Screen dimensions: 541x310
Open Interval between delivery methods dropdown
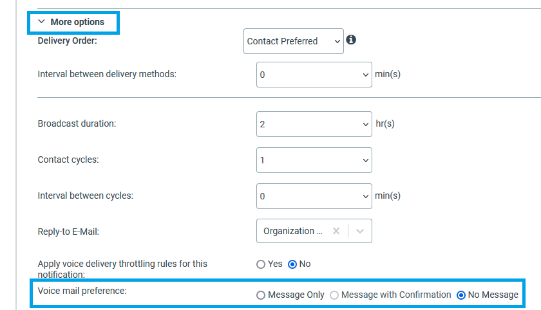pyautogui.click(x=314, y=75)
